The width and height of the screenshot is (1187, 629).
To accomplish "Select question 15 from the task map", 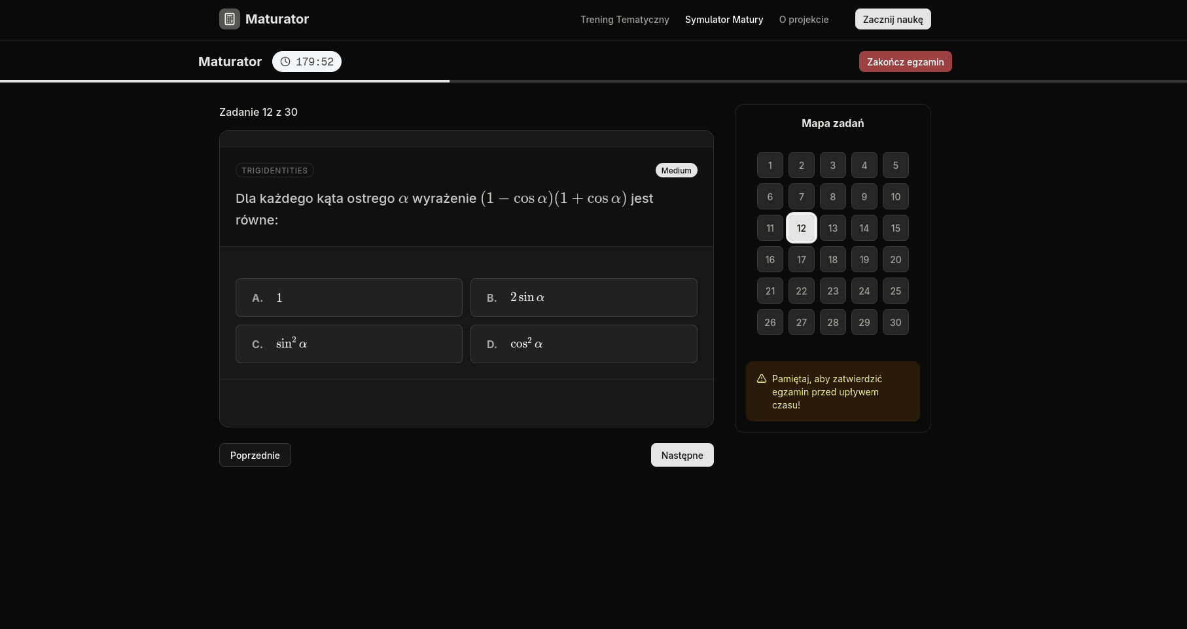I will 895,228.
